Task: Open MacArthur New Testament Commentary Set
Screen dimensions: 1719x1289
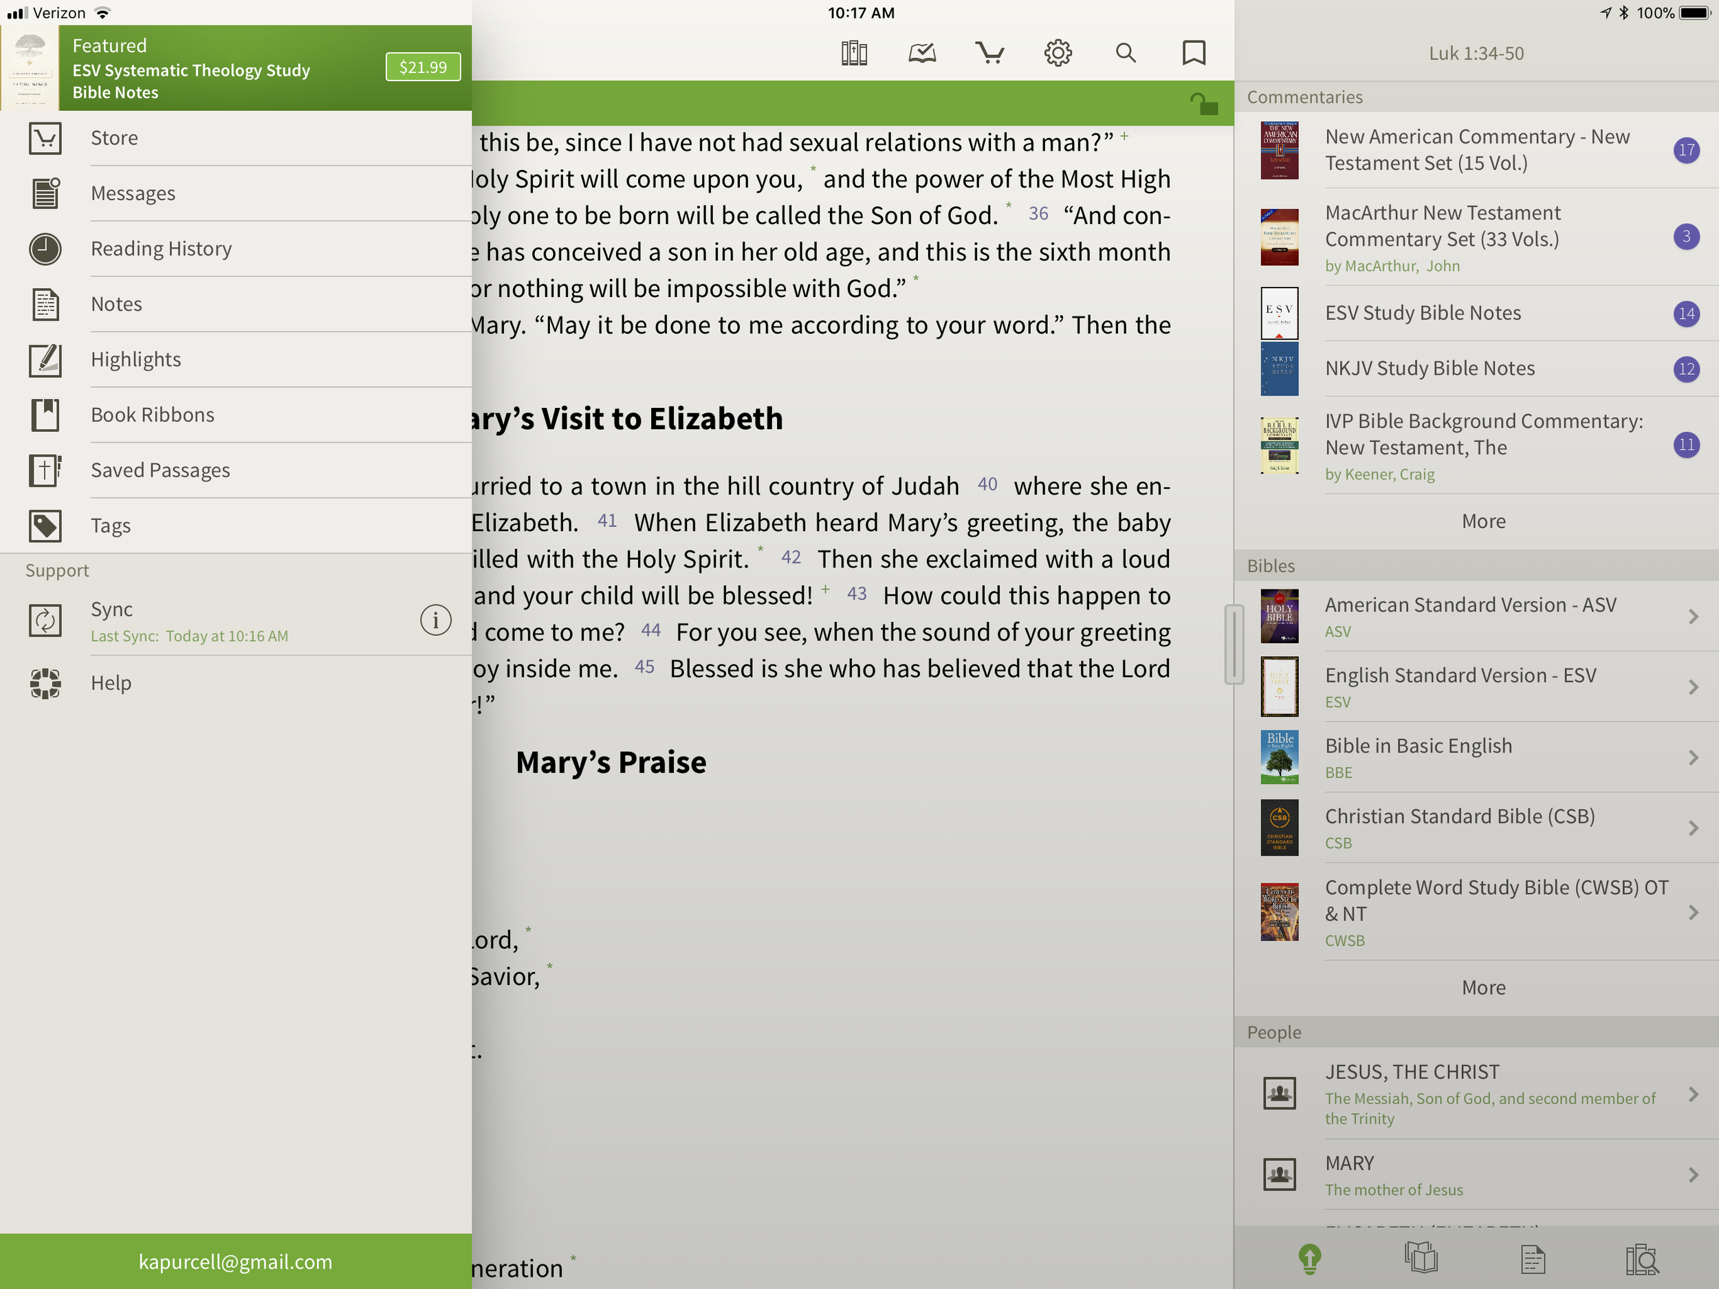Action: [1476, 237]
